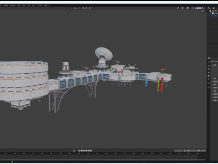Toggle auto keying record button
The height and width of the screenshot is (164, 218).
74,150
